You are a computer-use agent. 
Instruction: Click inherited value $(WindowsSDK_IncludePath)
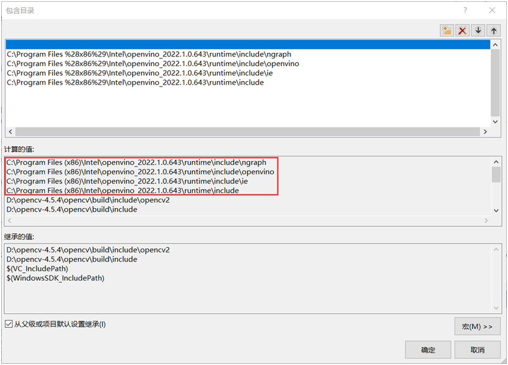click(55, 278)
